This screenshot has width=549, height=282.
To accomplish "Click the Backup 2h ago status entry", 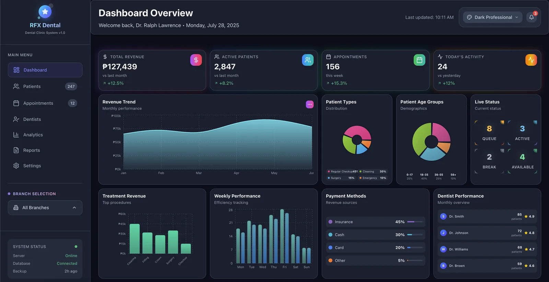I will pyautogui.click(x=45, y=271).
